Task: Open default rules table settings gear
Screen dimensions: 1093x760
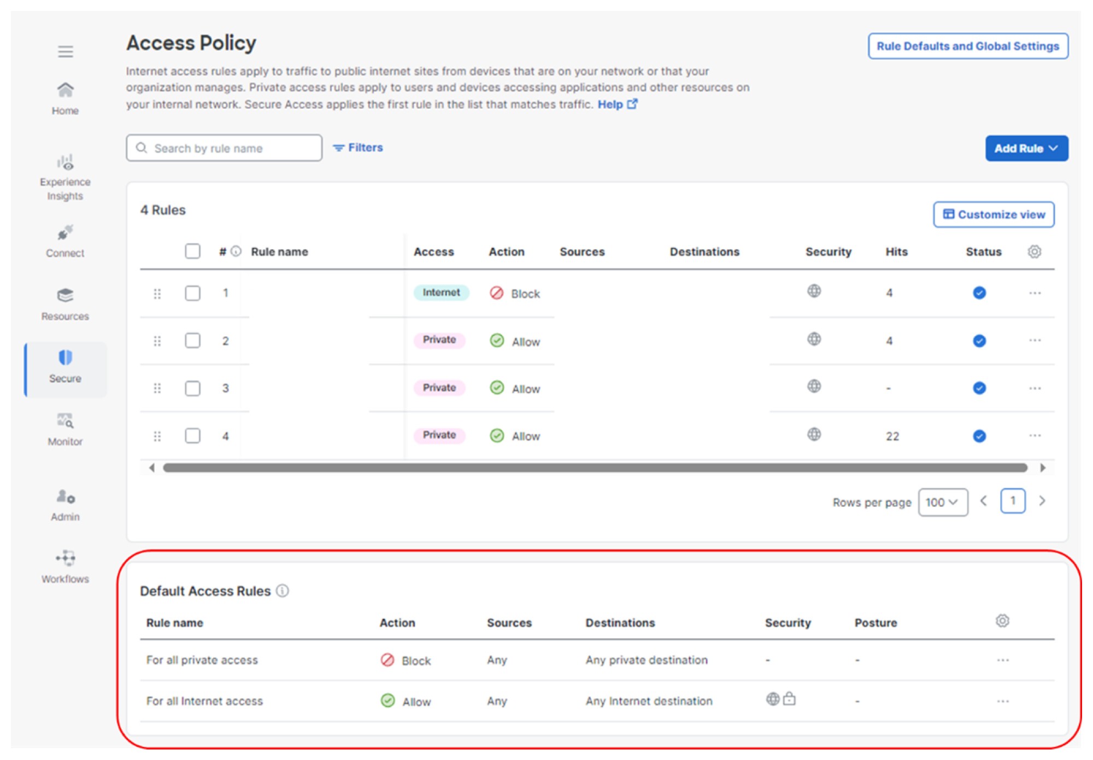Action: (x=1002, y=621)
